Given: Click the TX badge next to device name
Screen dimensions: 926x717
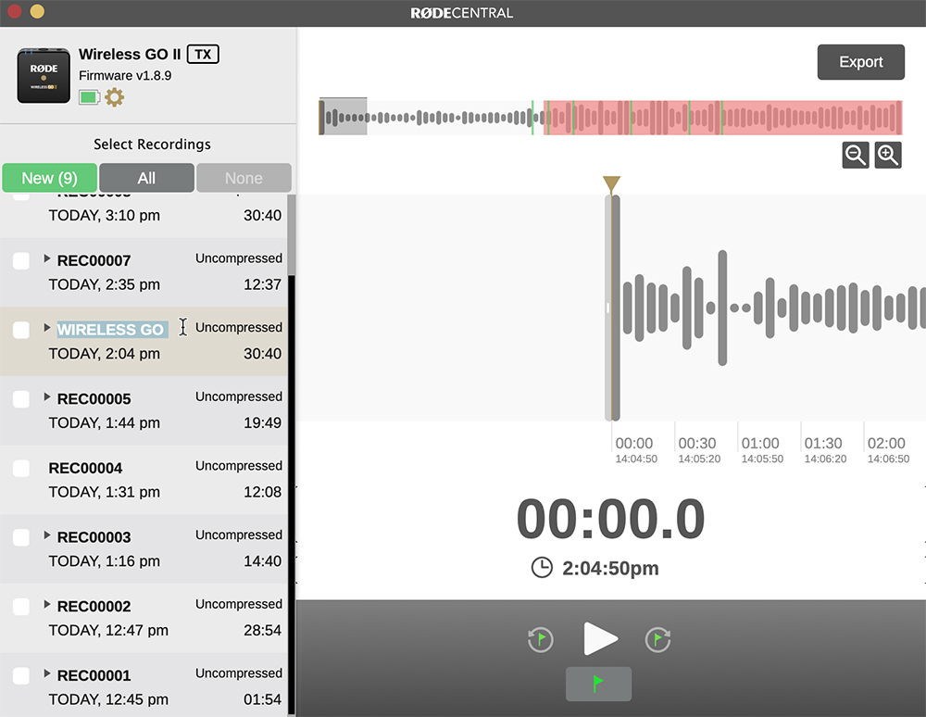Looking at the screenshot, I should tap(203, 55).
